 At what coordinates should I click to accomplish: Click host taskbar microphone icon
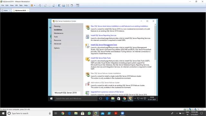(50, 113)
